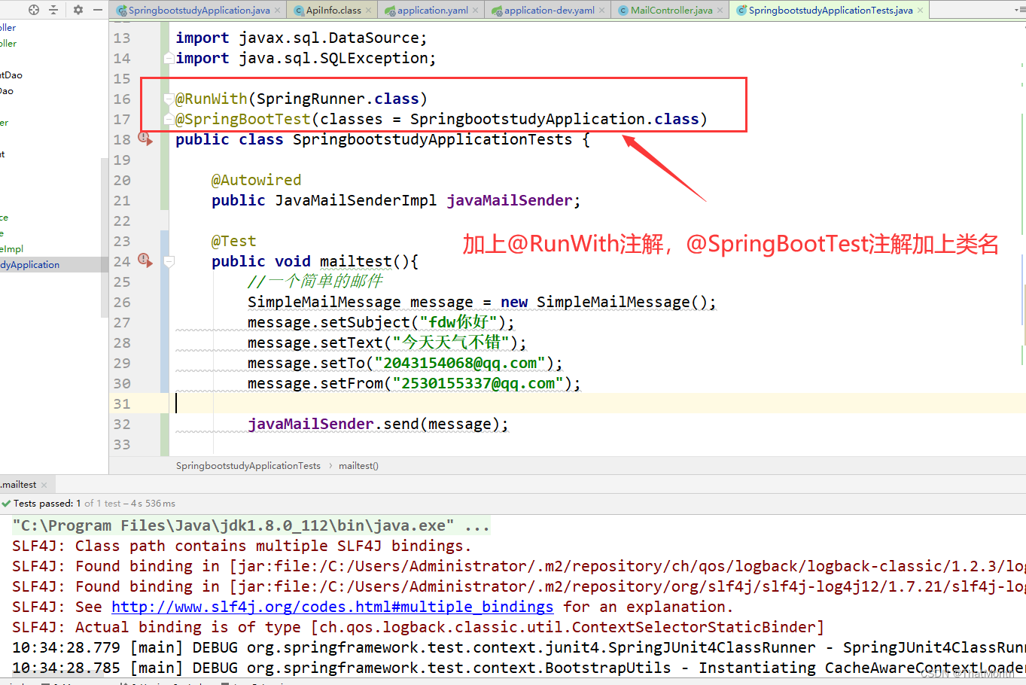
Task: Click run test gutter icon at line 24
Action: point(145,260)
